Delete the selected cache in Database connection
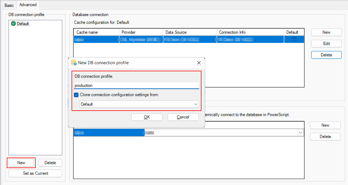Viewport: 348px width, 185px height. tap(326, 55)
